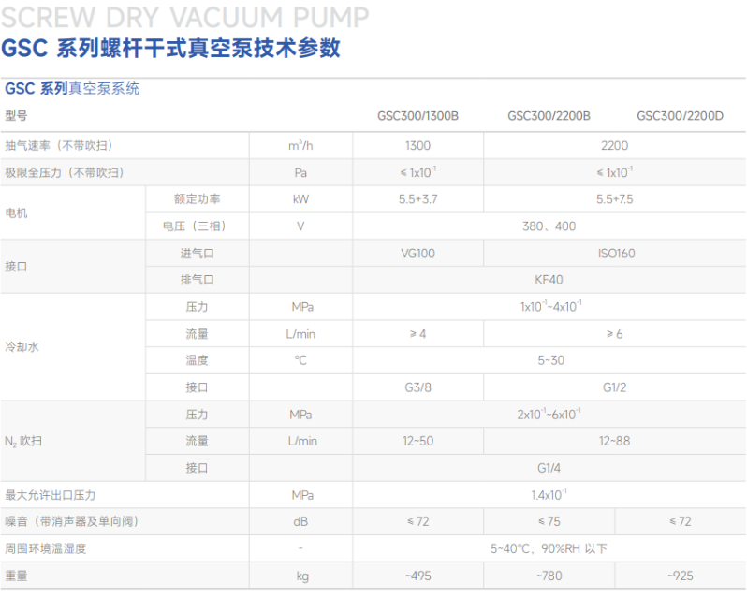Select the VG100 inlet port cell
This screenshot has width=747, height=598.
click(417, 254)
